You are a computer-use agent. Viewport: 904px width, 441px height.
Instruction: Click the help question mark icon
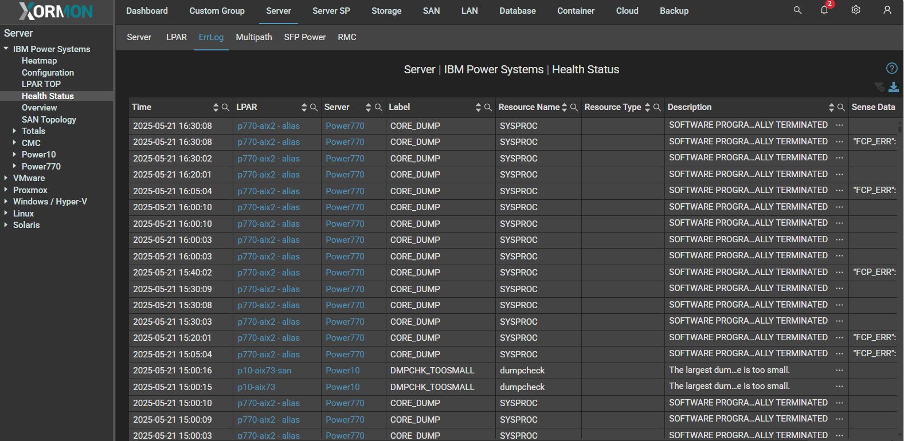coord(892,68)
